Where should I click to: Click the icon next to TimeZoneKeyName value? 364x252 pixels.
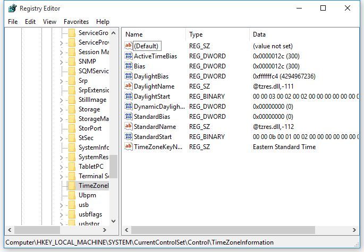[x=128, y=146]
